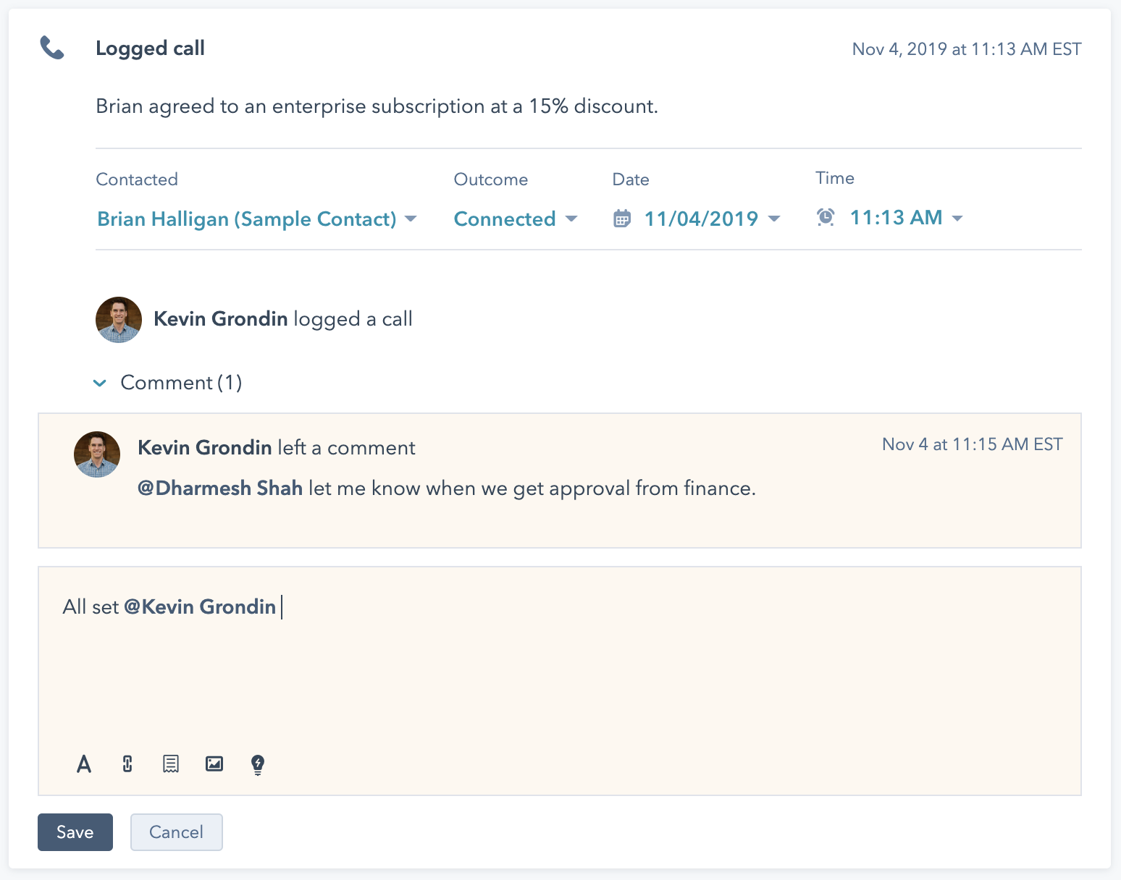Open the Connected outcome dropdown
This screenshot has width=1121, height=880.
(515, 219)
